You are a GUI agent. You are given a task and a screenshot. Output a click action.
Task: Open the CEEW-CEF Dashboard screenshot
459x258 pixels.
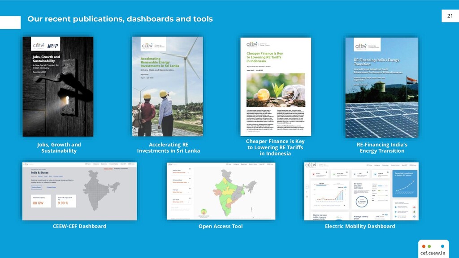point(80,191)
